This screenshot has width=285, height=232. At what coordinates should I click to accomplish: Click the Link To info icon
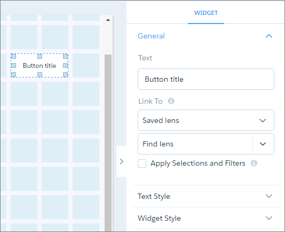tap(171, 101)
